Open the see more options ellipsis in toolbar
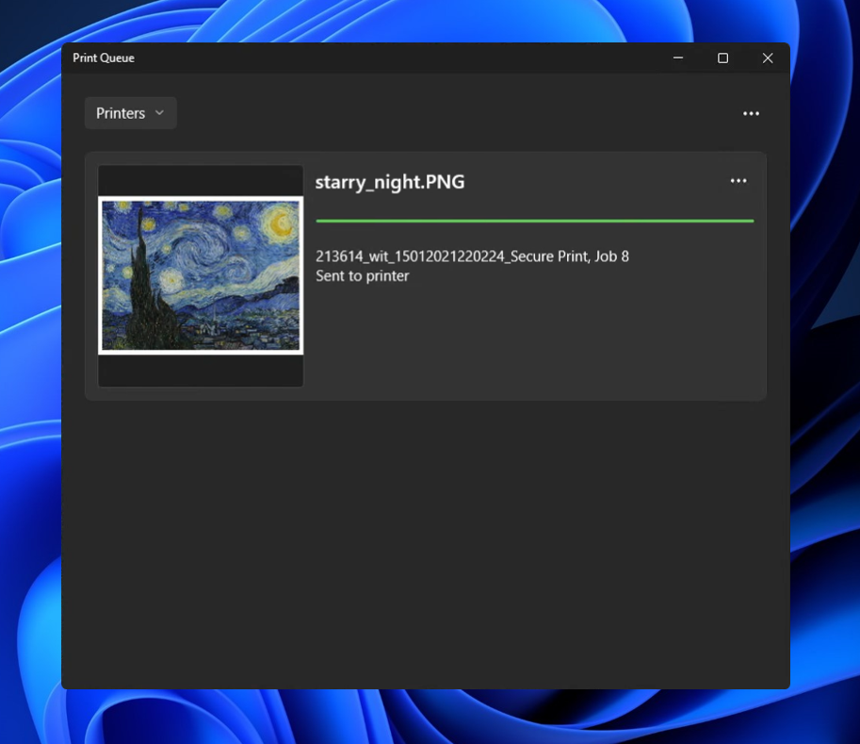 [751, 113]
